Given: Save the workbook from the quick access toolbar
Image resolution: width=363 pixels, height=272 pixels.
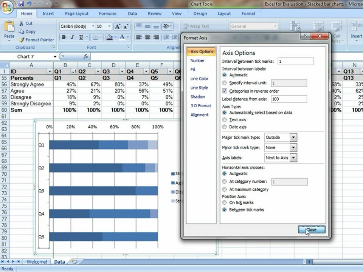Looking at the screenshot, I should coord(21,3).
